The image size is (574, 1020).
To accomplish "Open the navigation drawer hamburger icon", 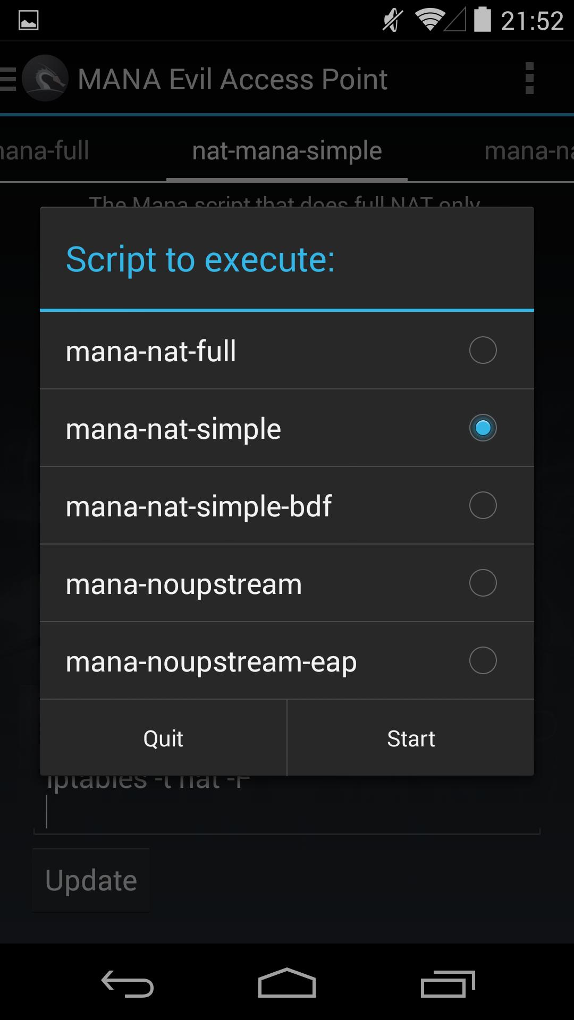I will pos(9,79).
